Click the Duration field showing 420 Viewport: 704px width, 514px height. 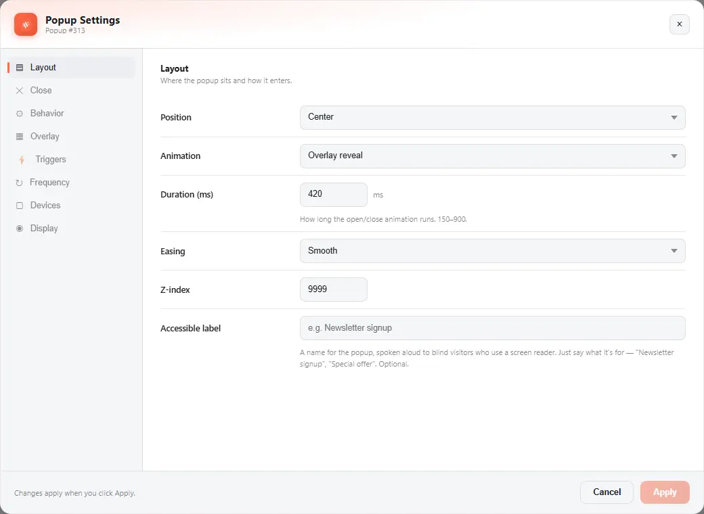click(x=334, y=195)
